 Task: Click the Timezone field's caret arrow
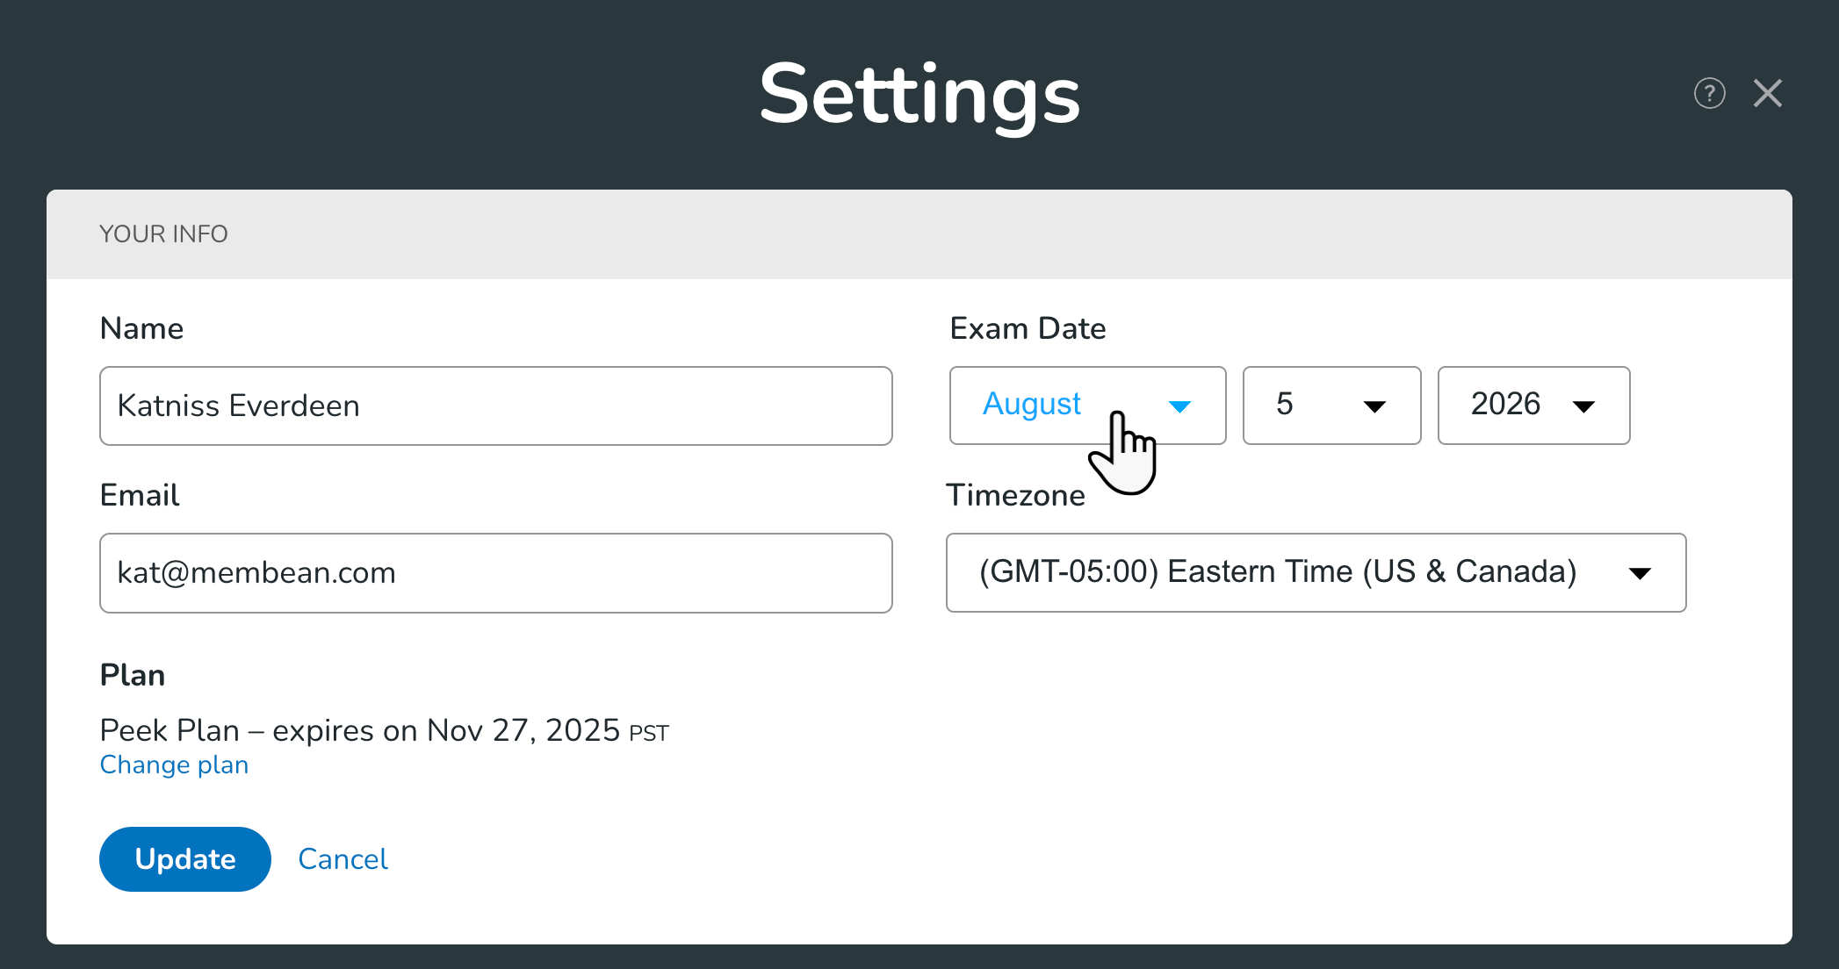click(1640, 573)
